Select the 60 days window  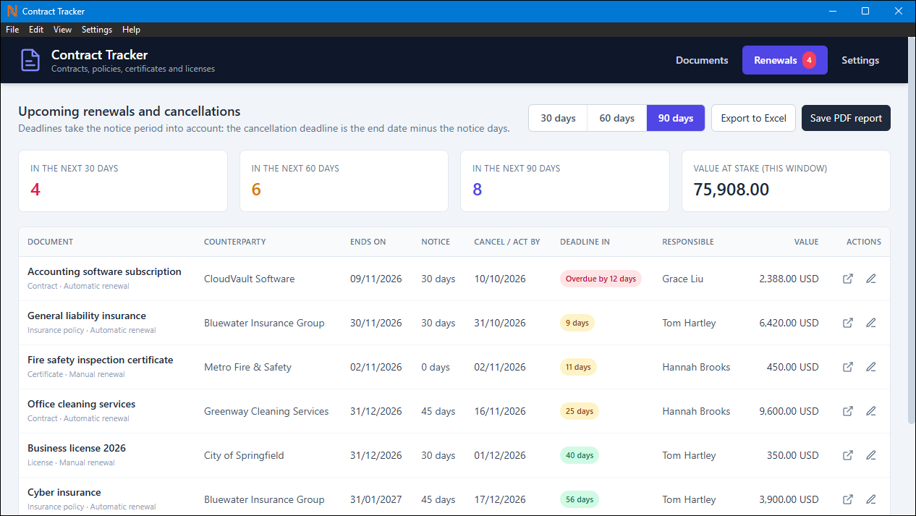616,118
